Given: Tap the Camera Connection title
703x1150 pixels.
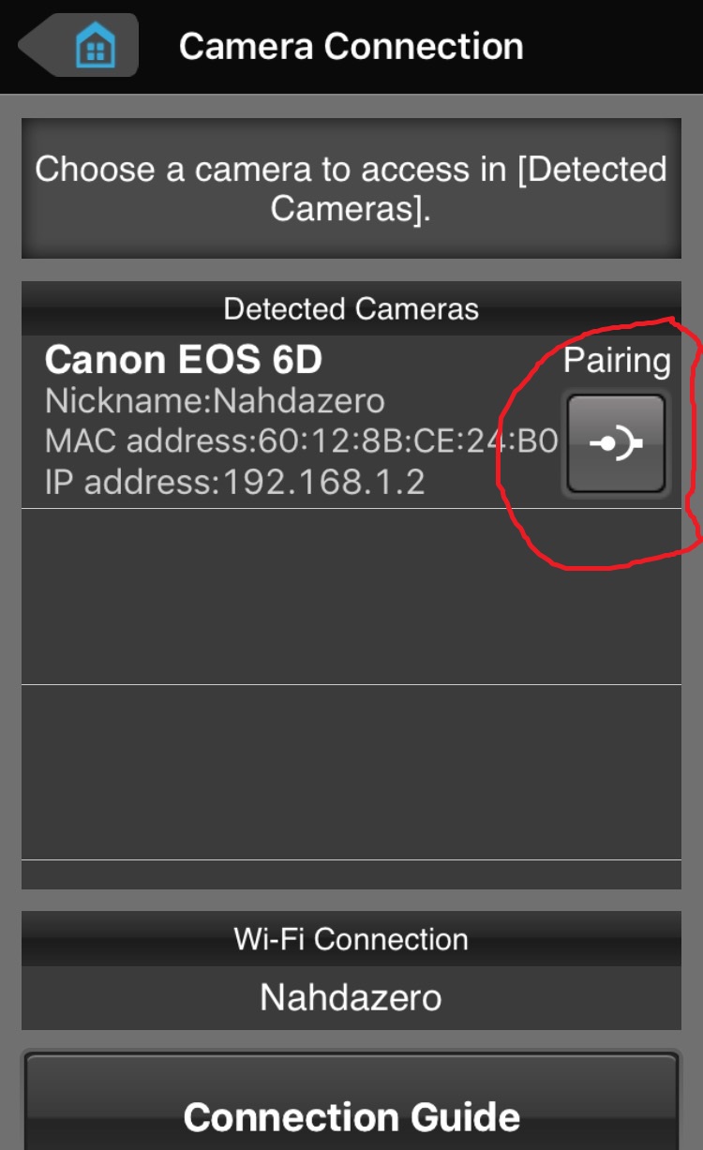Looking at the screenshot, I should [x=351, y=46].
